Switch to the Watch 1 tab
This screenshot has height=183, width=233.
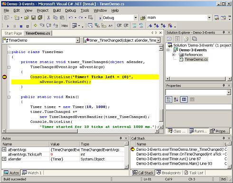(x=32, y=173)
